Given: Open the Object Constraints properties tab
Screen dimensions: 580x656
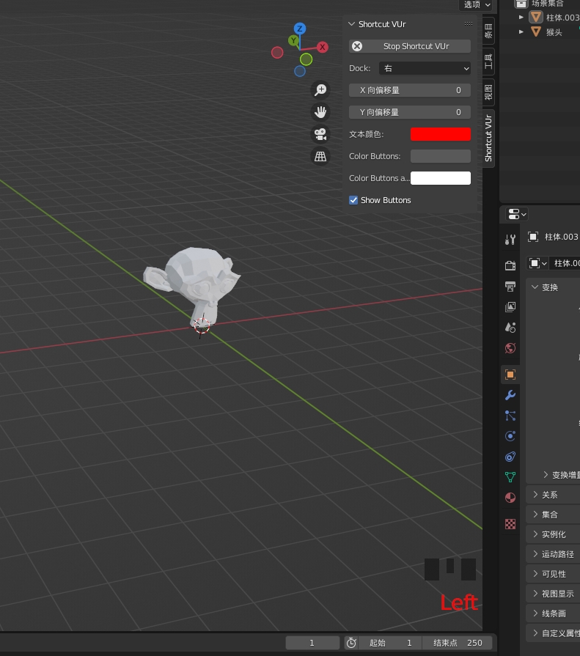Looking at the screenshot, I should pos(510,457).
